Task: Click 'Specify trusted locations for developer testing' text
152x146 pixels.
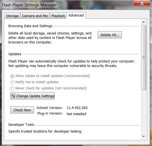Action: 45,131
